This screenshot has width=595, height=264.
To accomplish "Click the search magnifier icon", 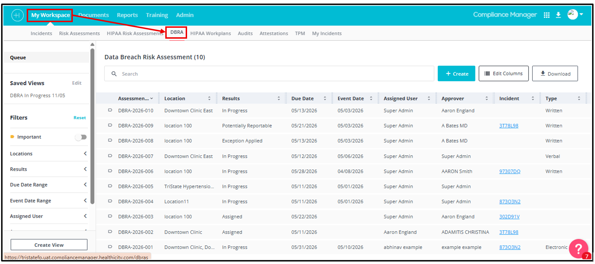I will pyautogui.click(x=114, y=74).
